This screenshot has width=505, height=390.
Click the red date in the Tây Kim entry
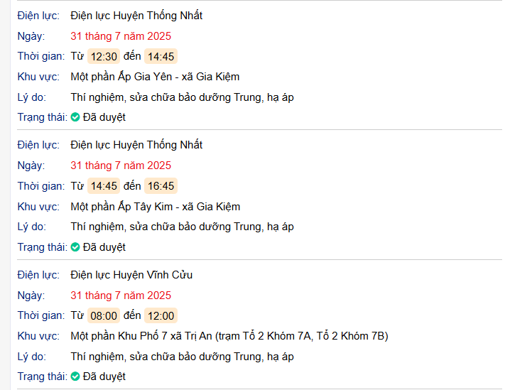click(121, 166)
